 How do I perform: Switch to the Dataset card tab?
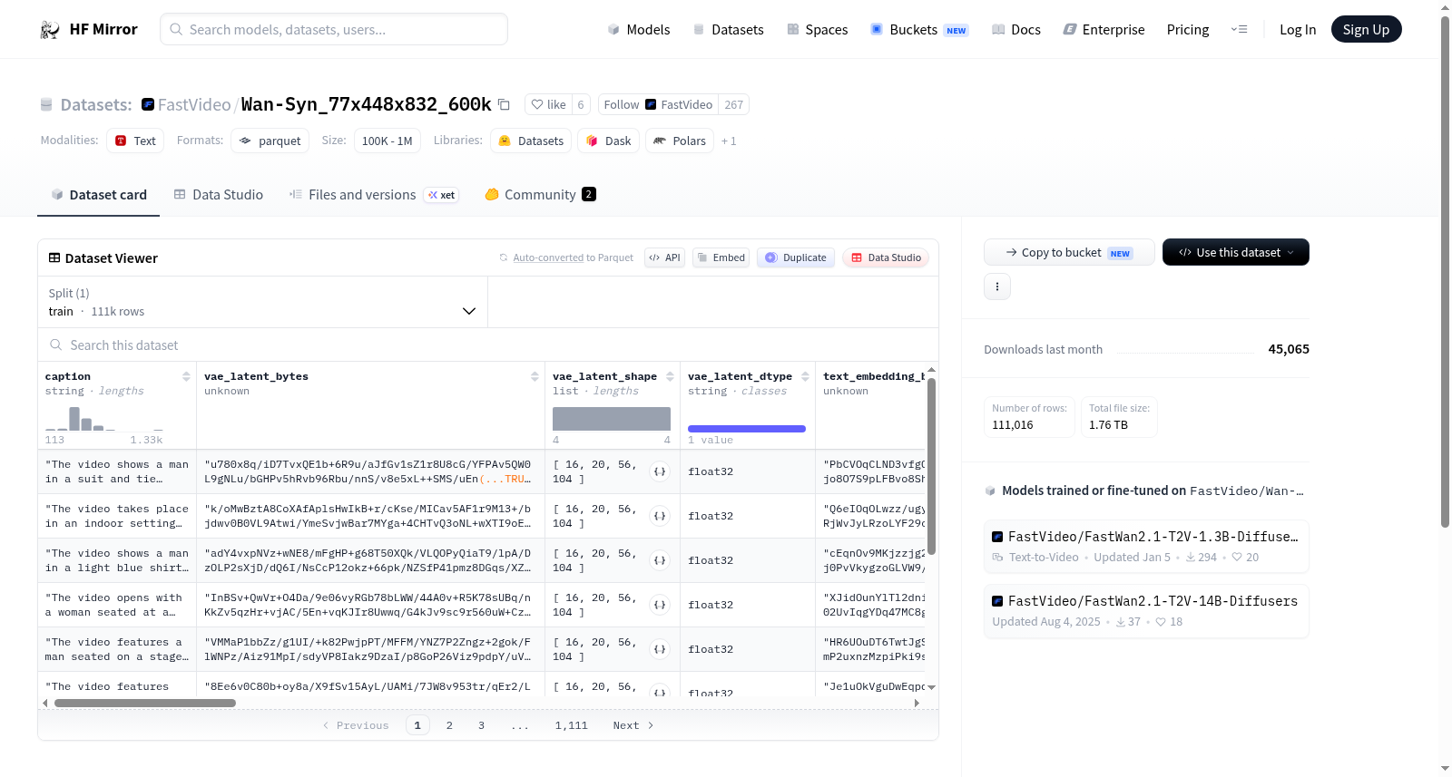coord(99,195)
